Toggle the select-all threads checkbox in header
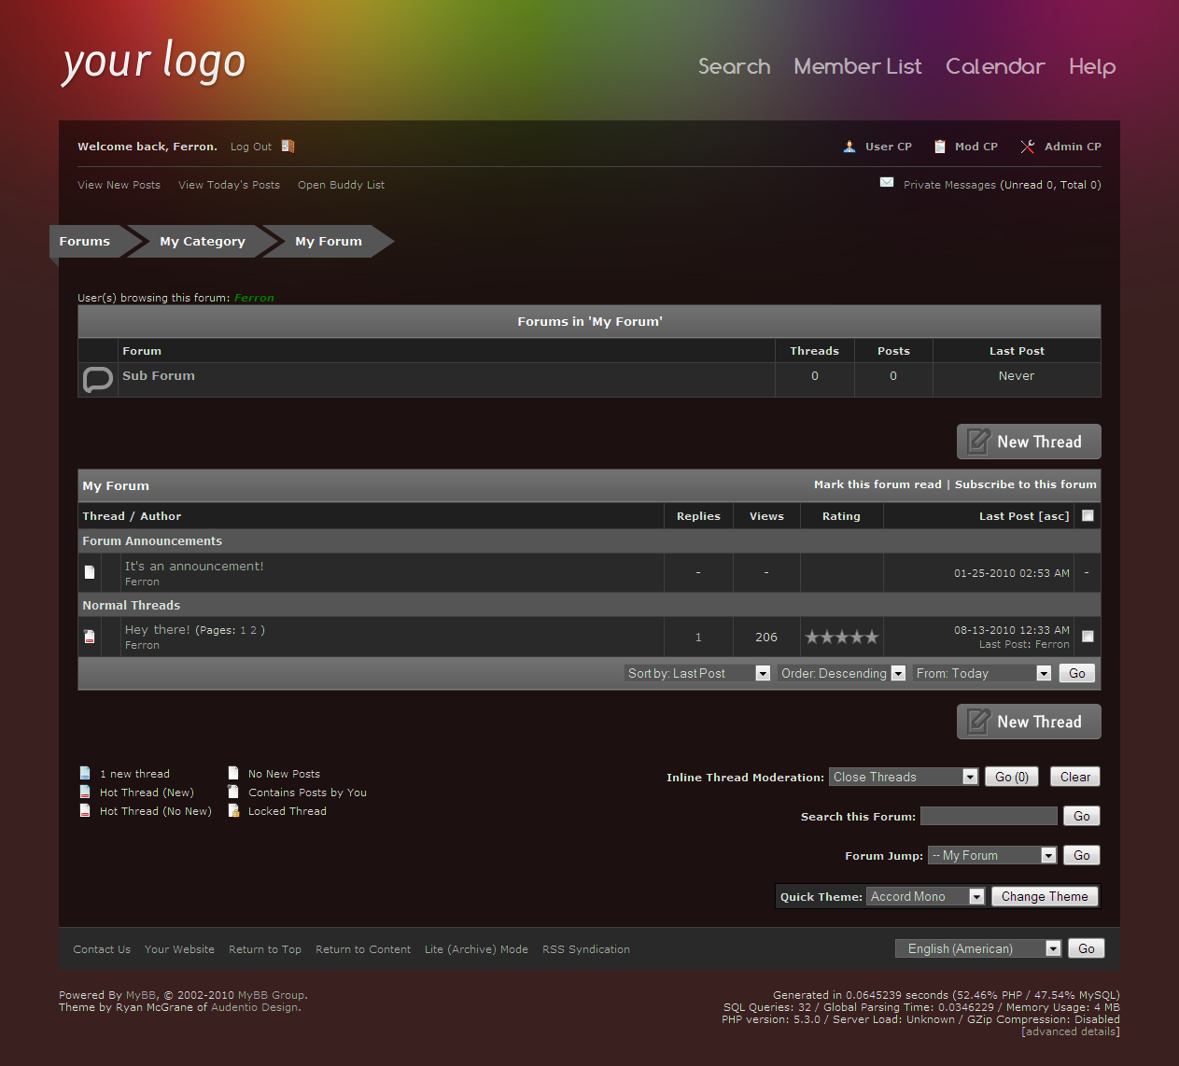Image resolution: width=1179 pixels, height=1066 pixels. coord(1088,515)
